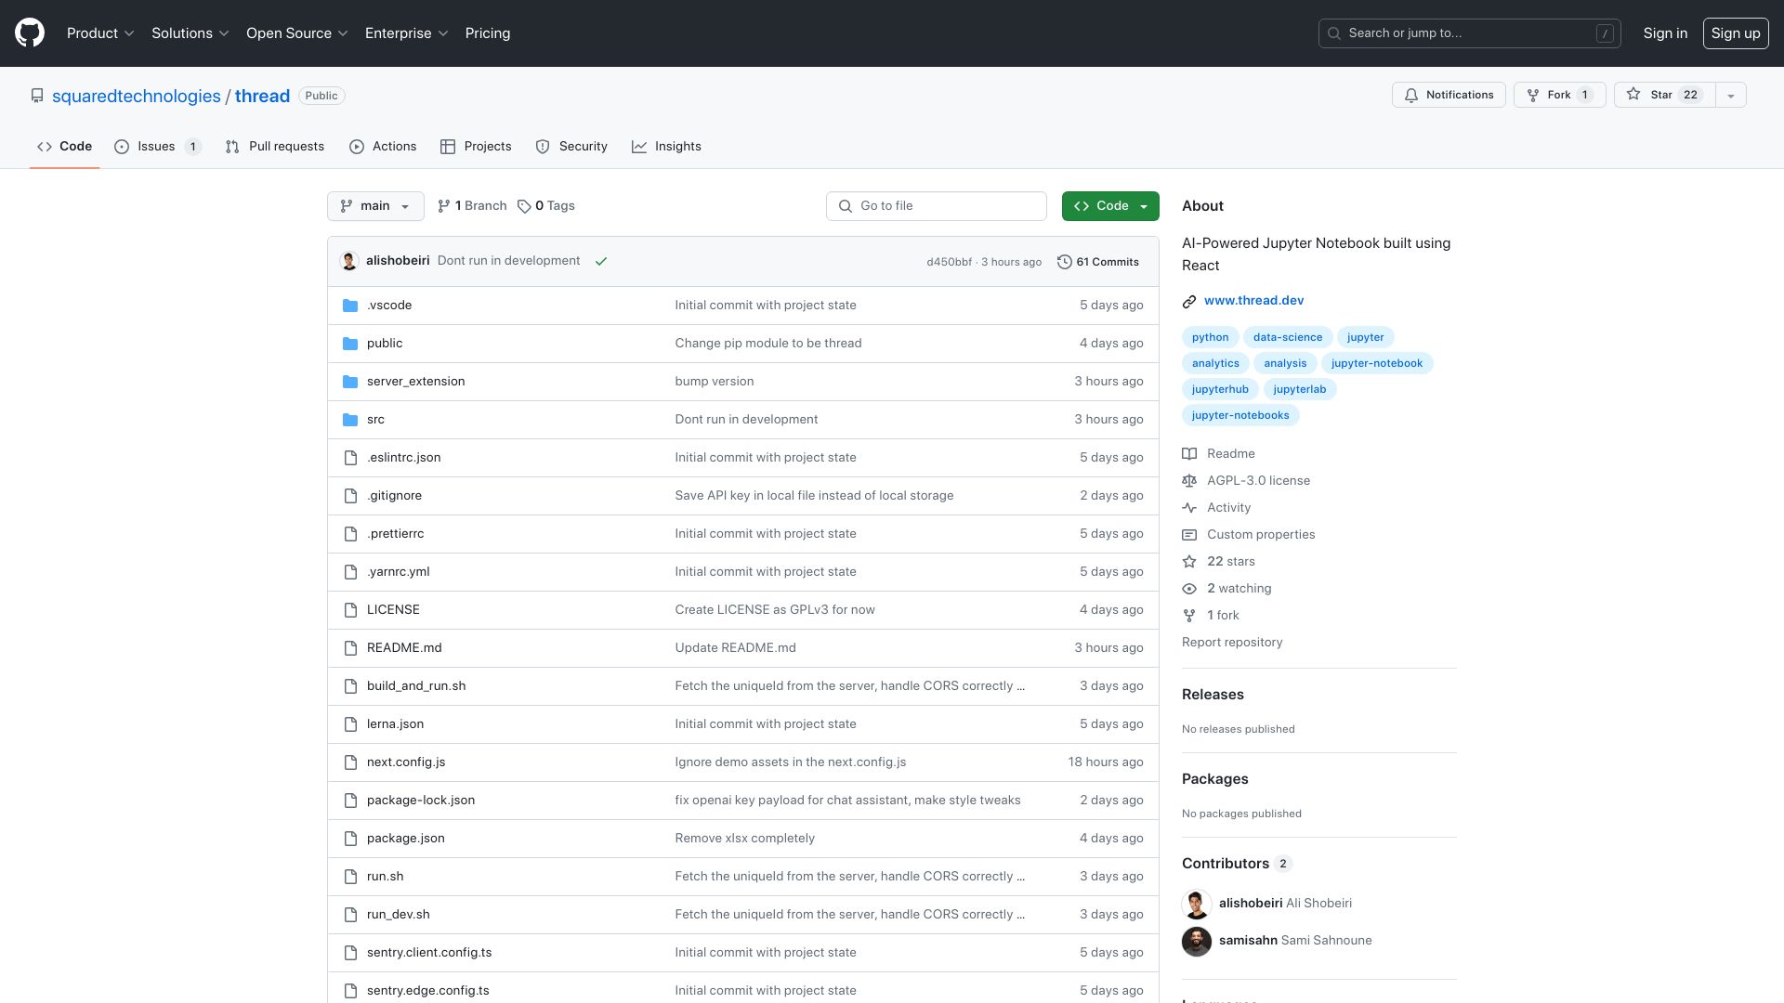The width and height of the screenshot is (1784, 1003).
Task: Expand the green Code dropdown button
Action: tap(1110, 206)
